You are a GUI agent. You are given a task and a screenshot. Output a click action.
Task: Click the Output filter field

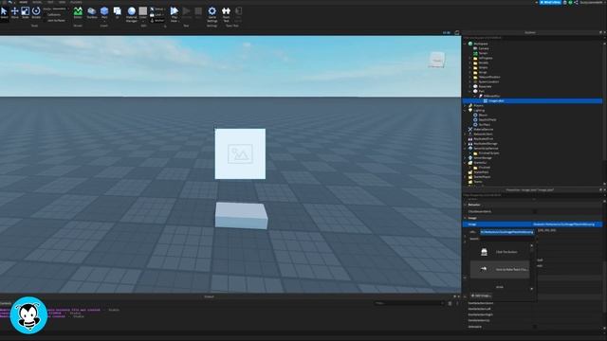[409, 303]
